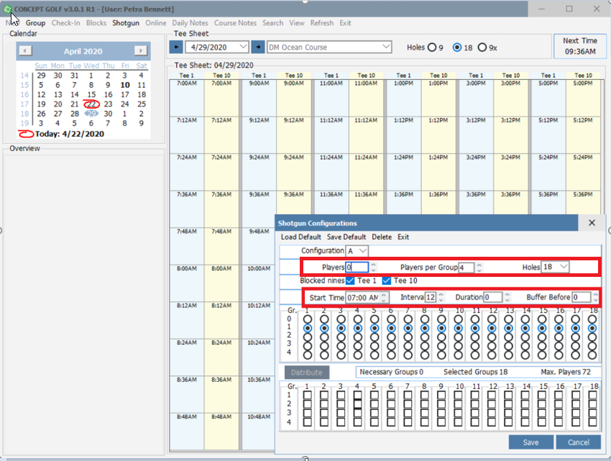Click the Players input field

pyautogui.click(x=357, y=267)
